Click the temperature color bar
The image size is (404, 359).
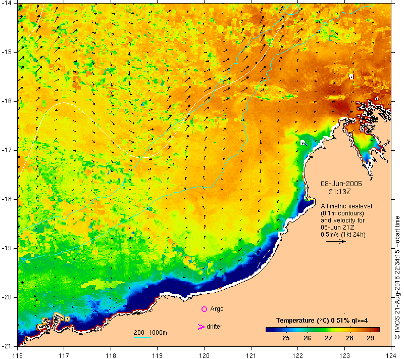[x=323, y=330]
